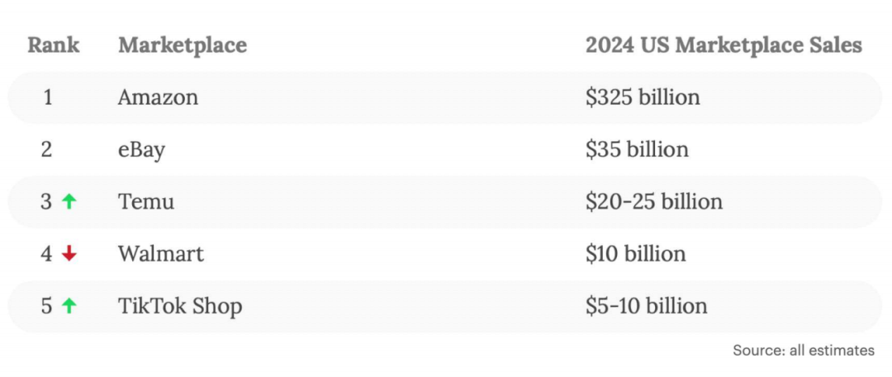
Task: Click the 2024 US Marketplace Sales header
Action: [724, 45]
